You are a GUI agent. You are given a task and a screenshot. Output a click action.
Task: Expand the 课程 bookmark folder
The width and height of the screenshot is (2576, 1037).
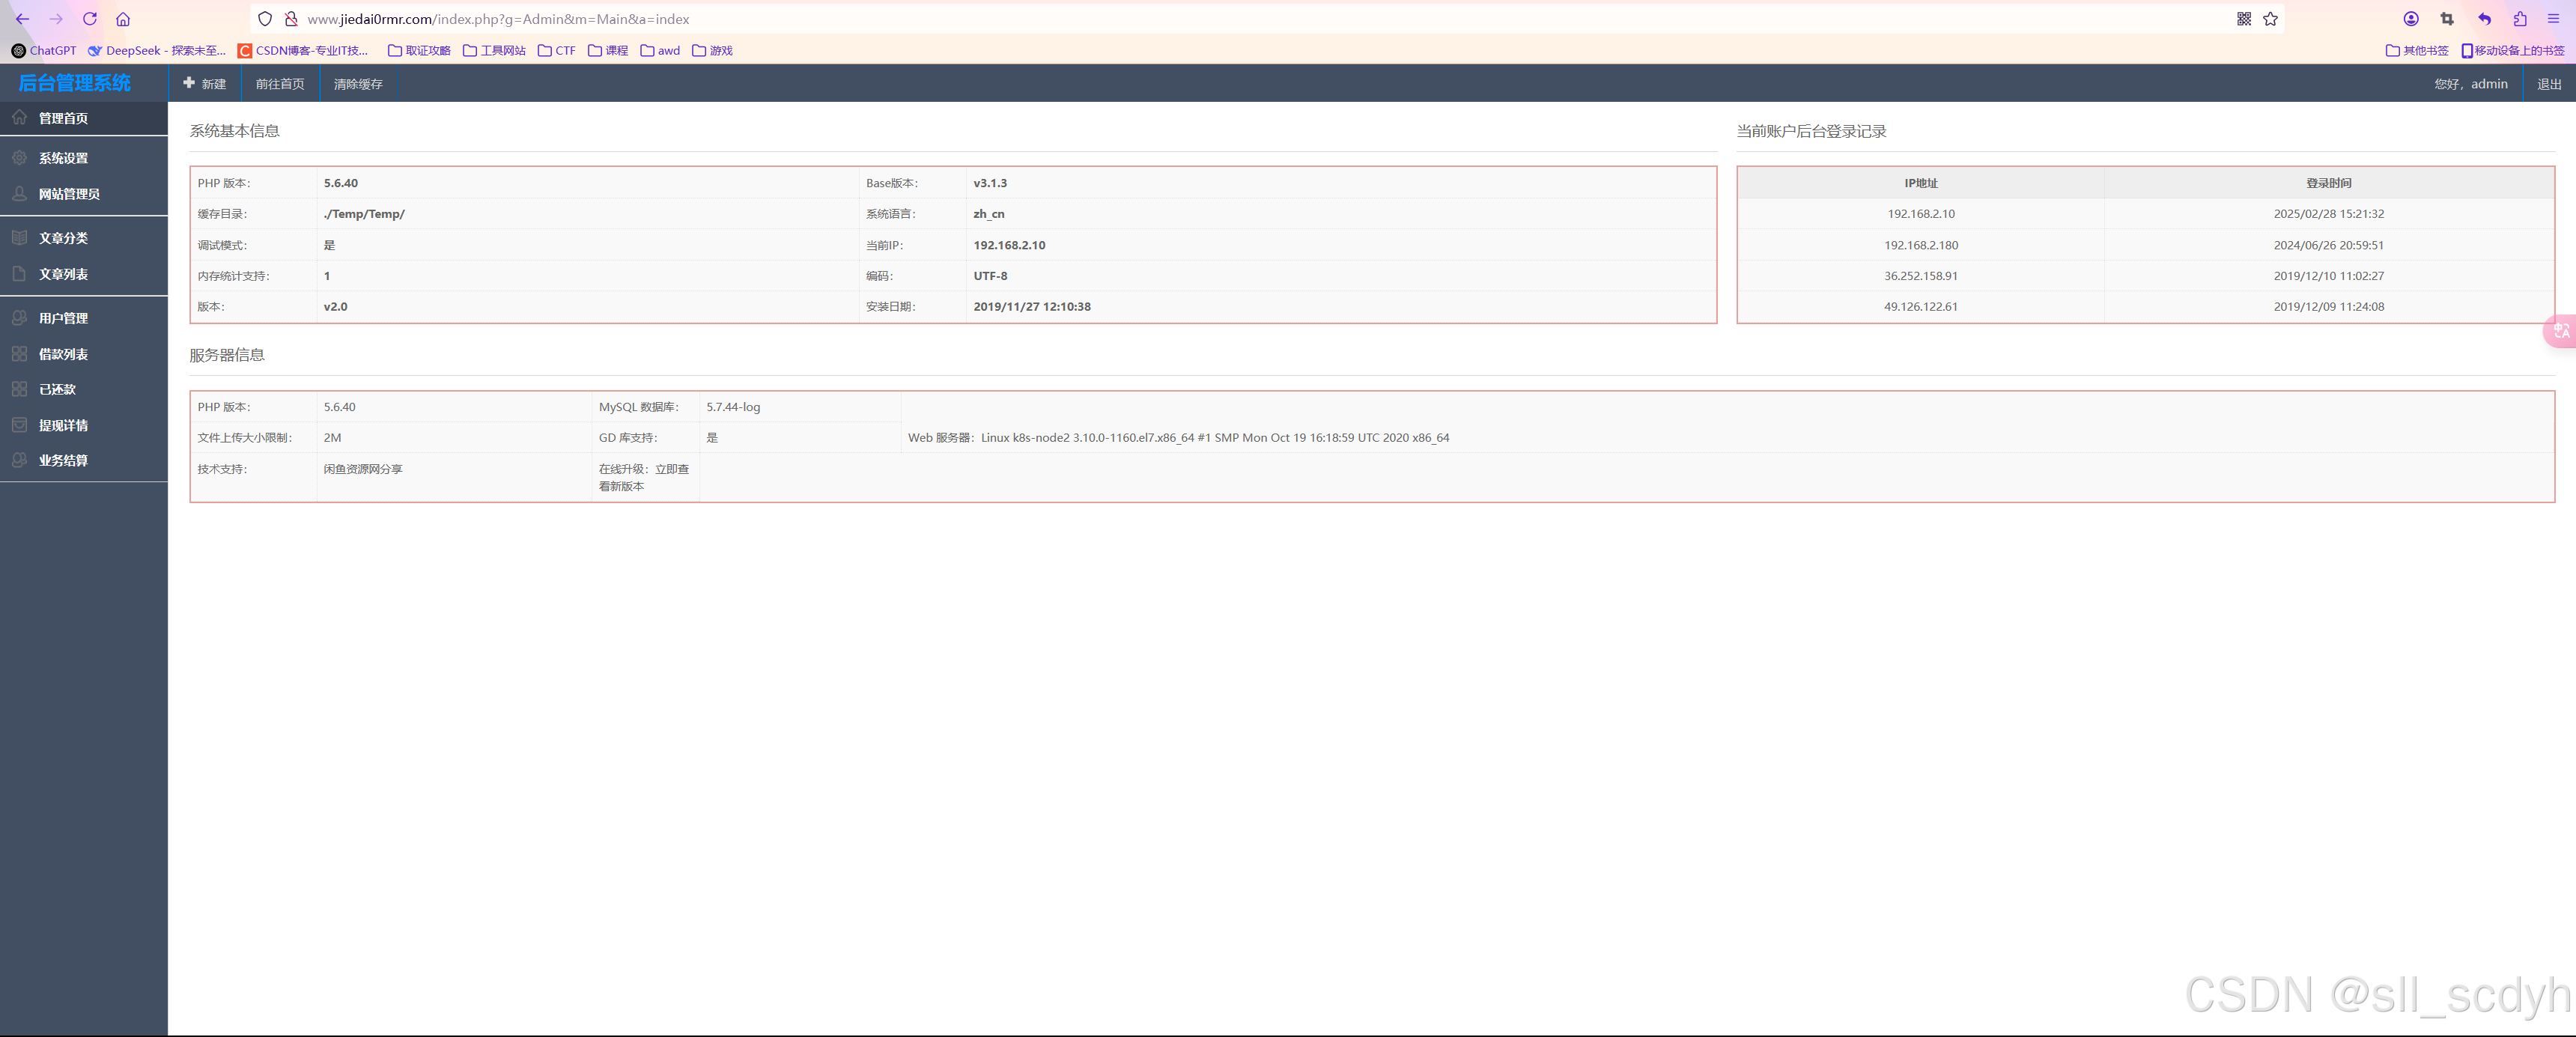pyautogui.click(x=608, y=50)
